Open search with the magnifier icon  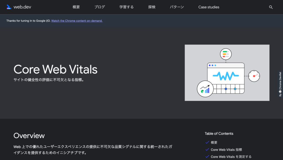271,7
